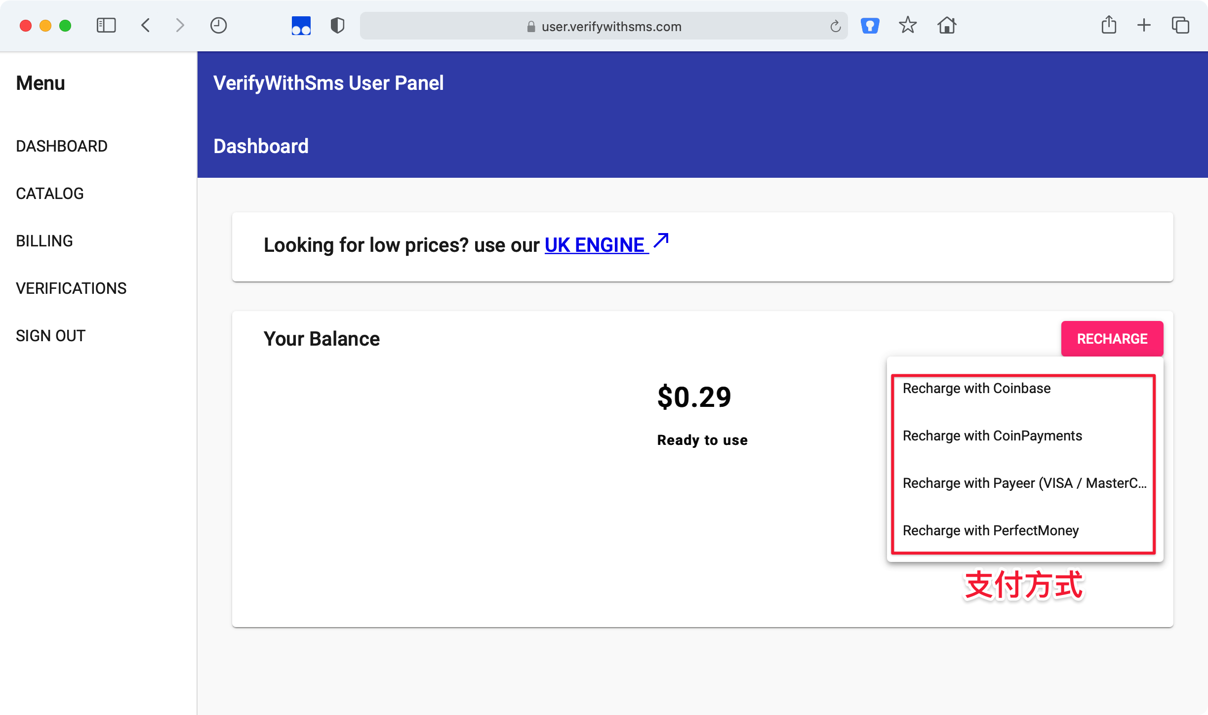Open the UK ENGINE link
The width and height of the screenshot is (1208, 715).
click(596, 245)
